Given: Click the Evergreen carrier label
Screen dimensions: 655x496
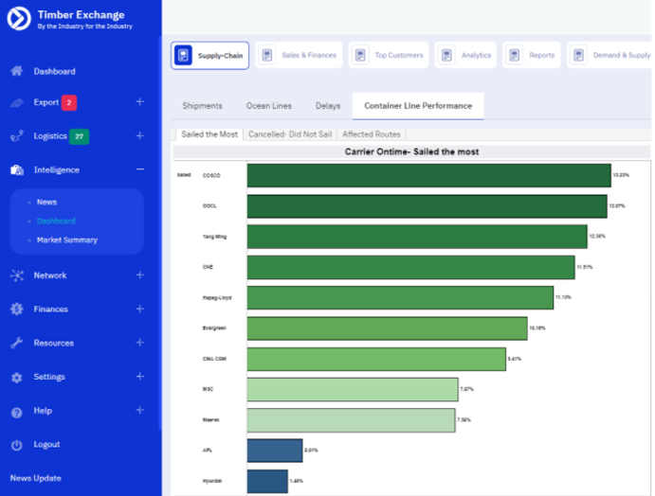Looking at the screenshot, I should tap(214, 328).
